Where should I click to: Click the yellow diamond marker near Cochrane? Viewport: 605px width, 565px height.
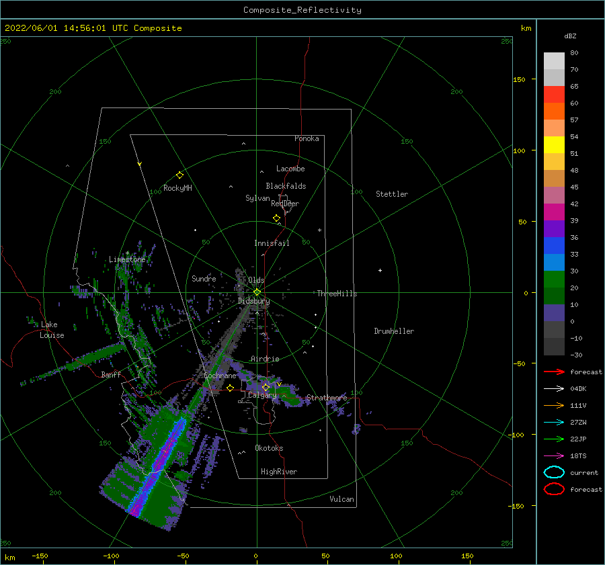[x=231, y=388]
